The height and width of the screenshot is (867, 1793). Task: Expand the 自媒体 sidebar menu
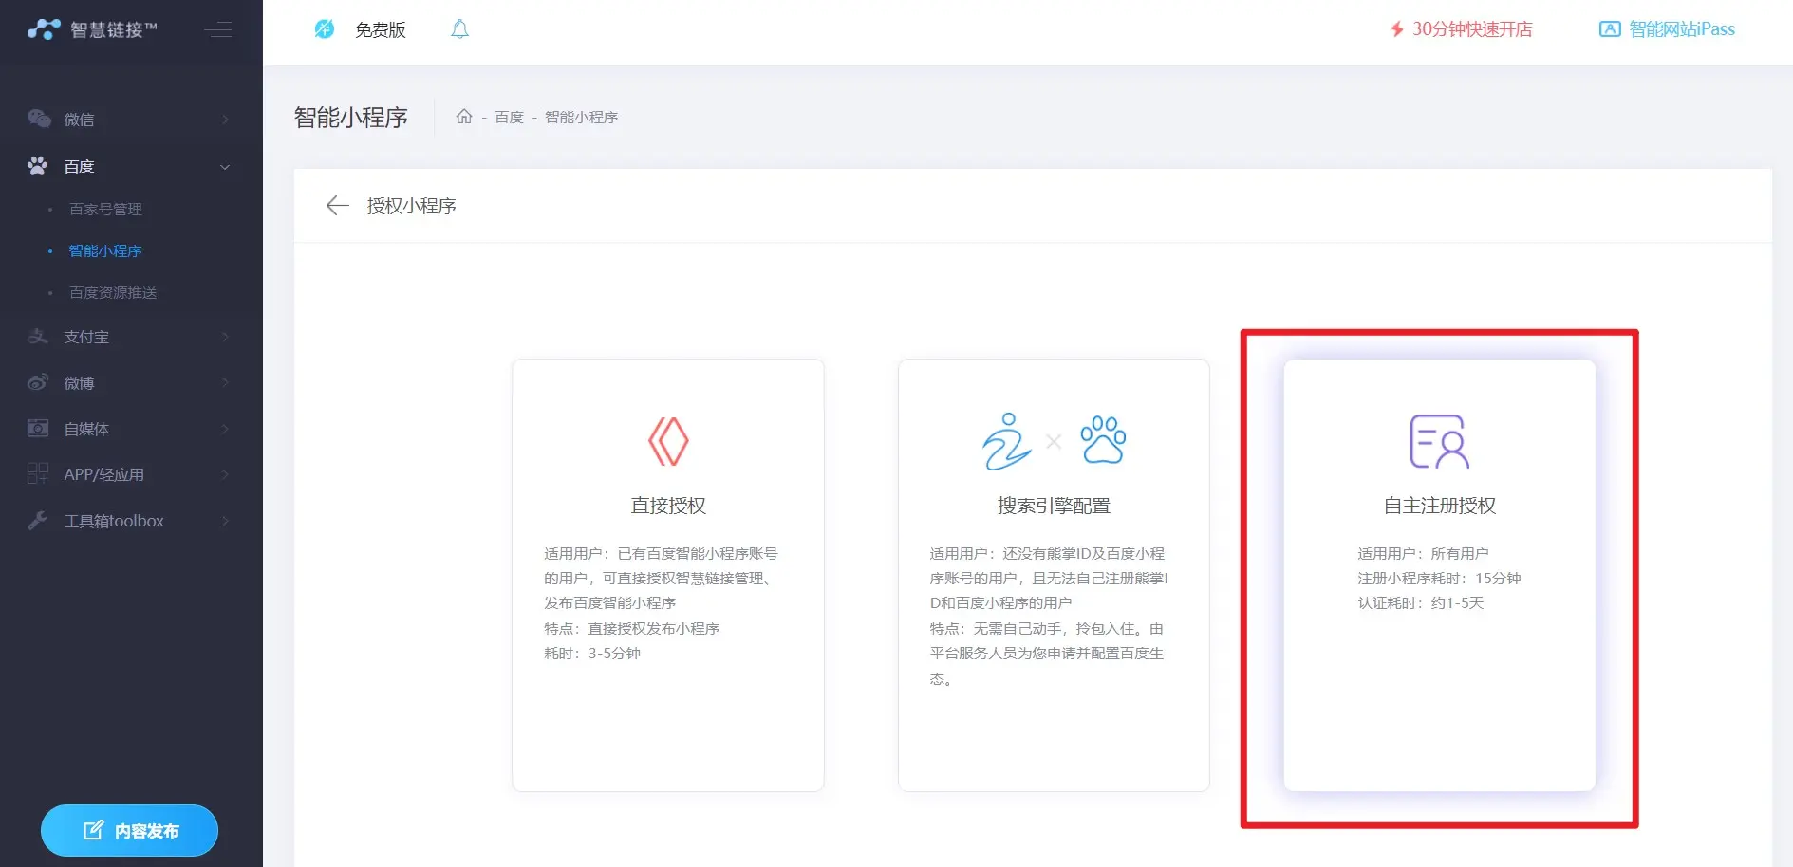coord(129,429)
